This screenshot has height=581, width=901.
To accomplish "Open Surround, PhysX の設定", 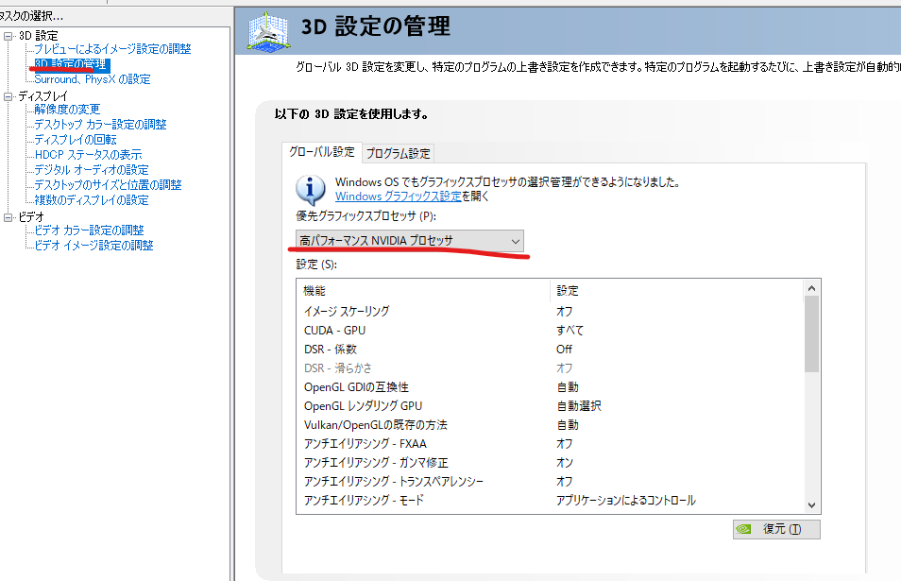I will pyautogui.click(x=92, y=79).
